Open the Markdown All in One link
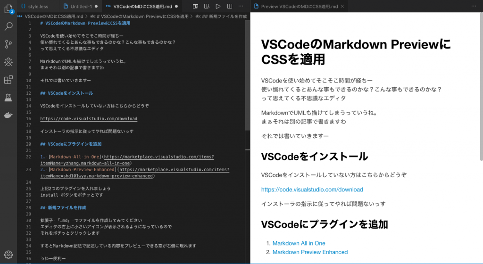483x264 pixels. (x=299, y=243)
